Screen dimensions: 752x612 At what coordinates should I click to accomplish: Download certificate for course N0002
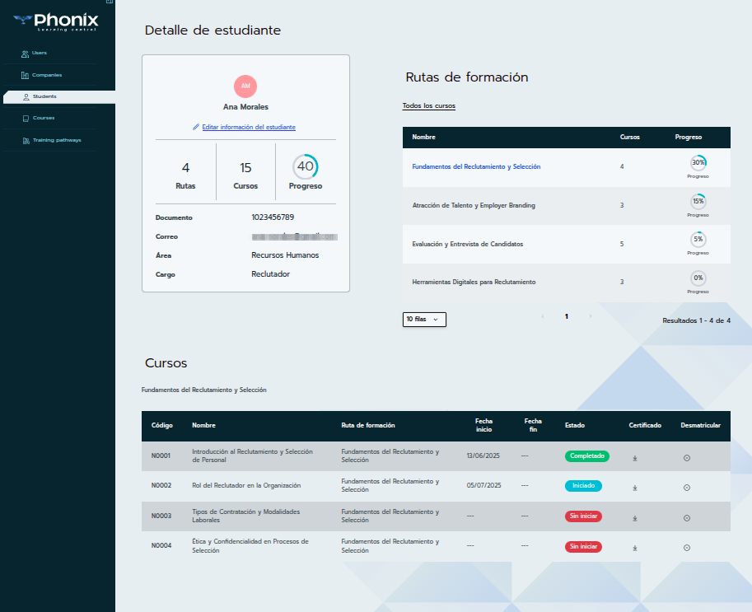pyautogui.click(x=635, y=488)
